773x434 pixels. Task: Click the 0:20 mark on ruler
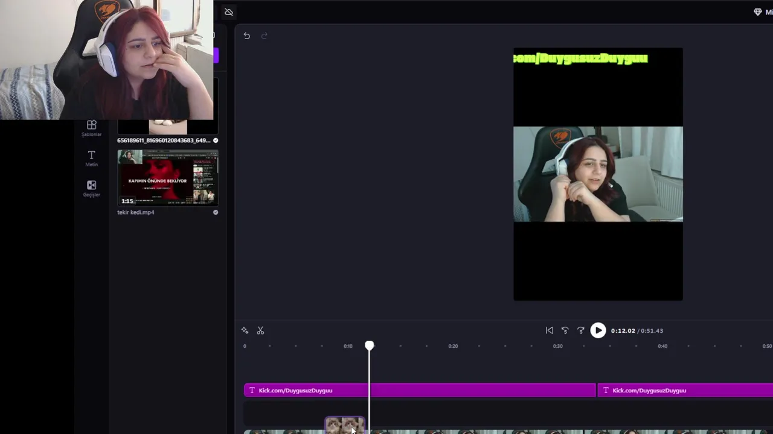[453, 346]
